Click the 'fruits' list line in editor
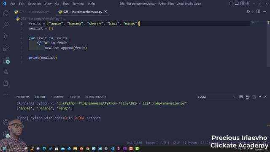 click(84, 24)
